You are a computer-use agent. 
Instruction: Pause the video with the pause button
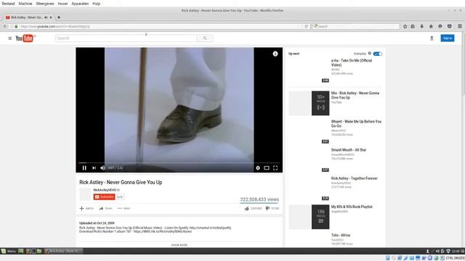point(84,167)
